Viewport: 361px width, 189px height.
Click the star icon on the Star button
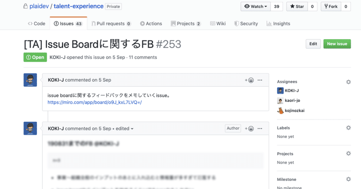coord(292,6)
